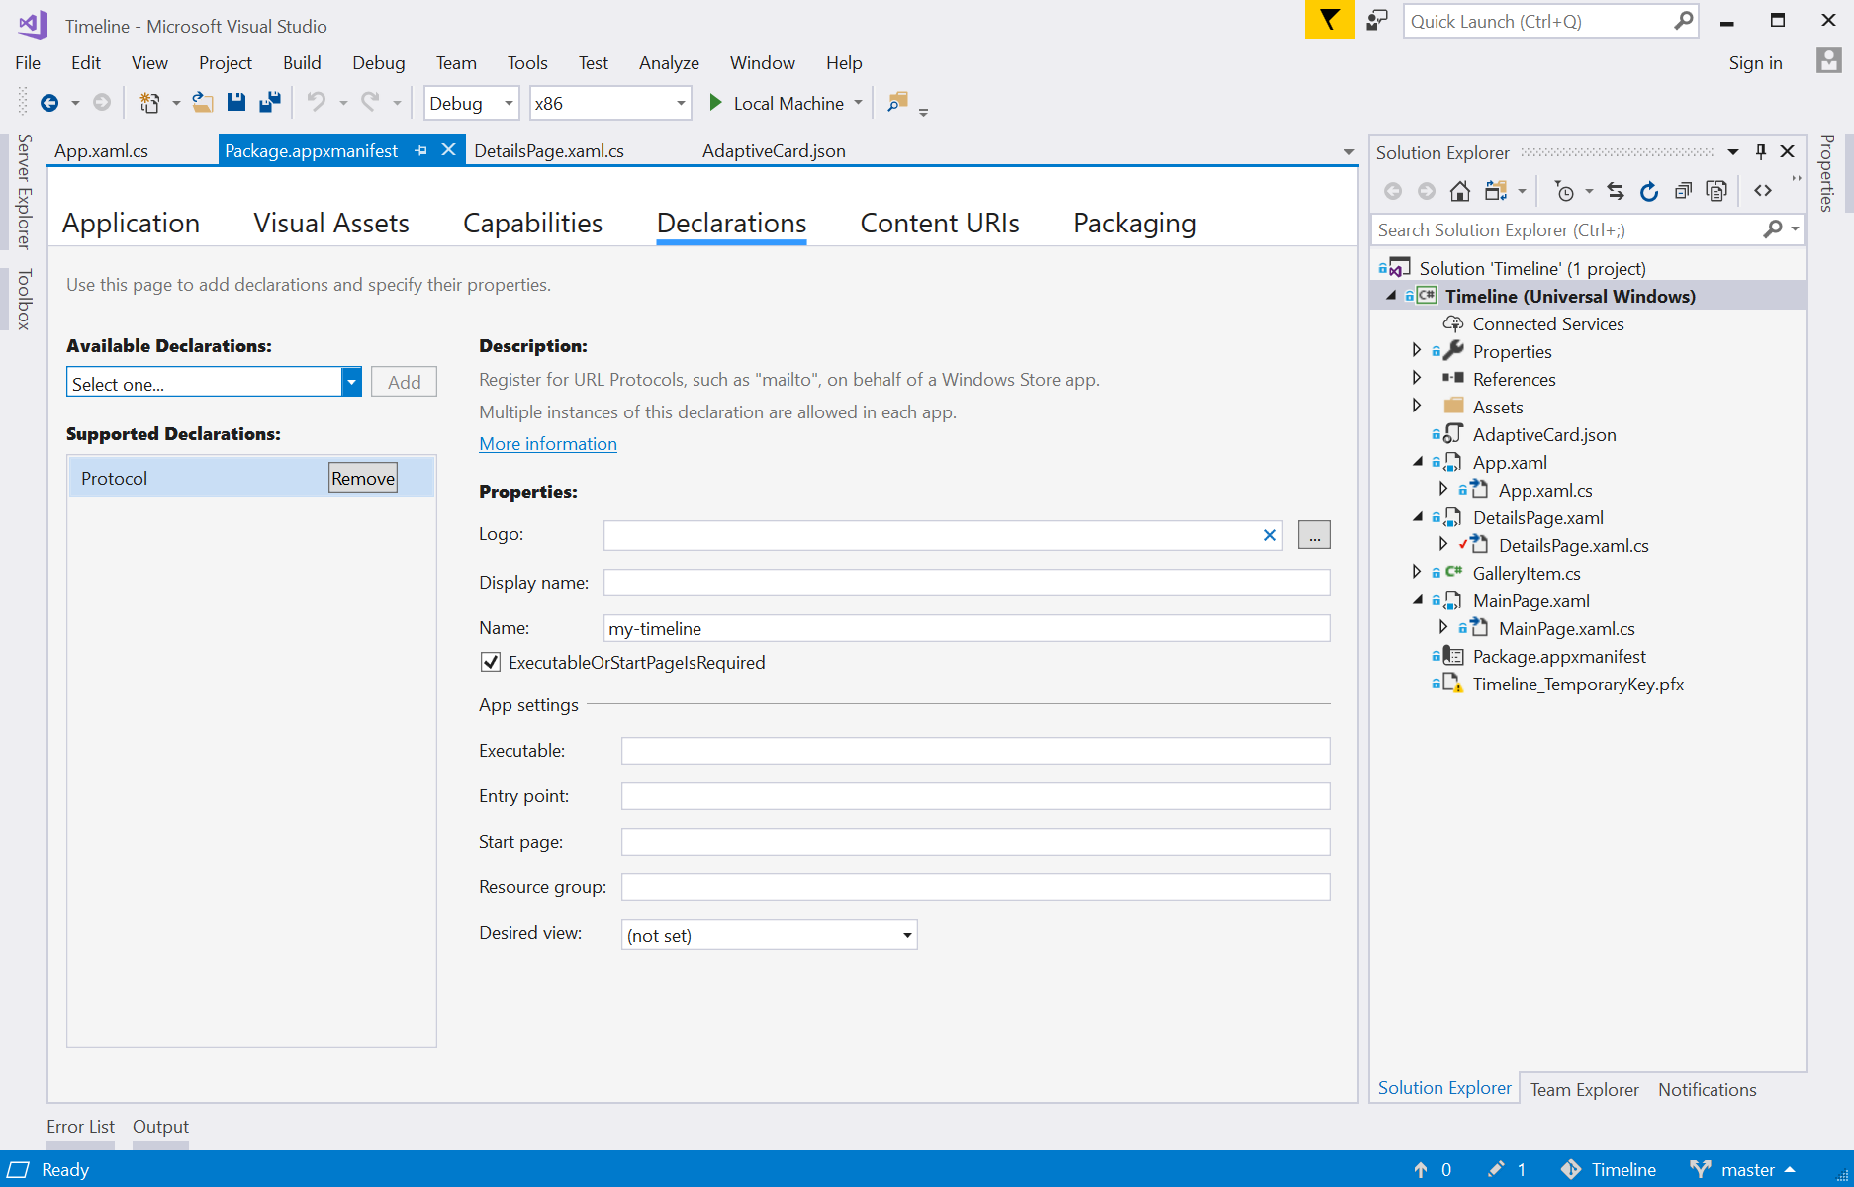The width and height of the screenshot is (1854, 1187).
Task: Remove the Protocol declaration
Action: pos(363,478)
